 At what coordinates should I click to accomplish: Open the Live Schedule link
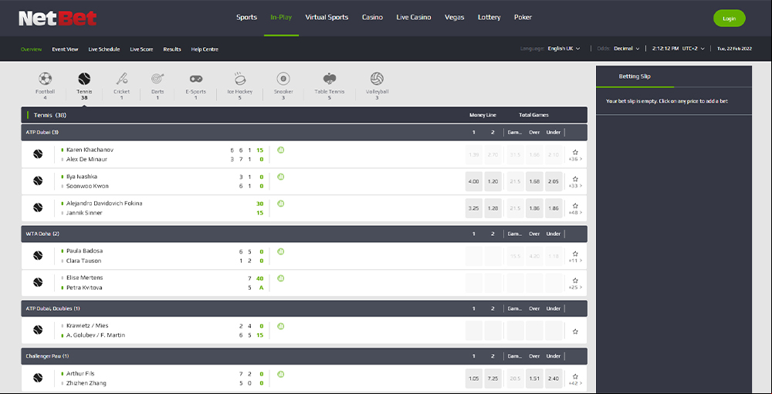point(104,49)
